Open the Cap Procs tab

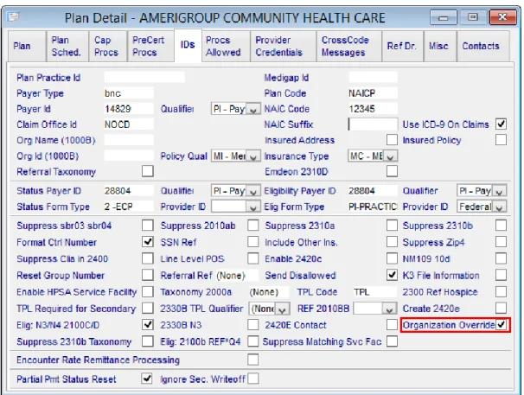point(107,46)
